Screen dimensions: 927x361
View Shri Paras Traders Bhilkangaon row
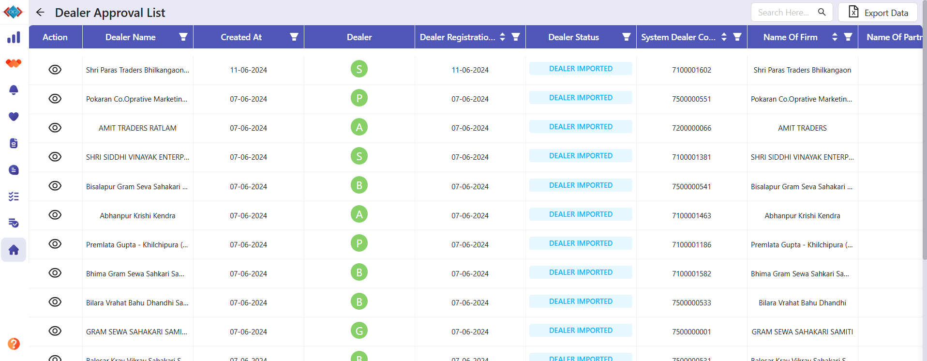pyautogui.click(x=55, y=70)
